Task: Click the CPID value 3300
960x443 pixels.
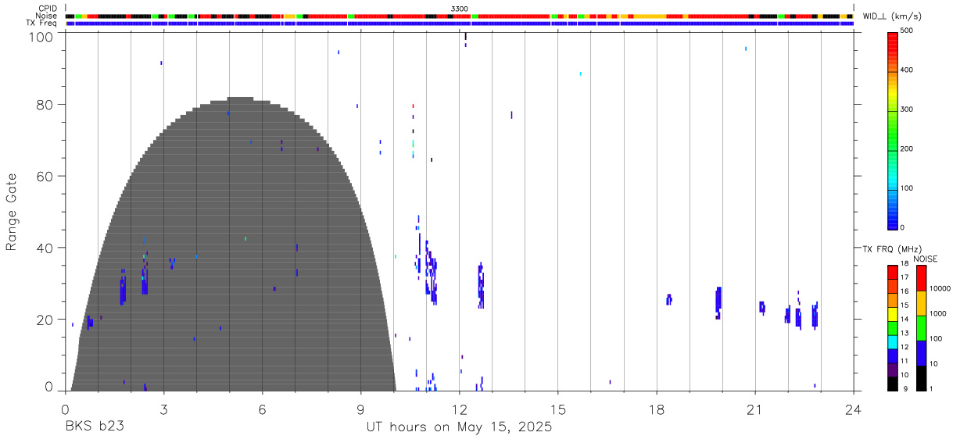Action: tap(460, 9)
